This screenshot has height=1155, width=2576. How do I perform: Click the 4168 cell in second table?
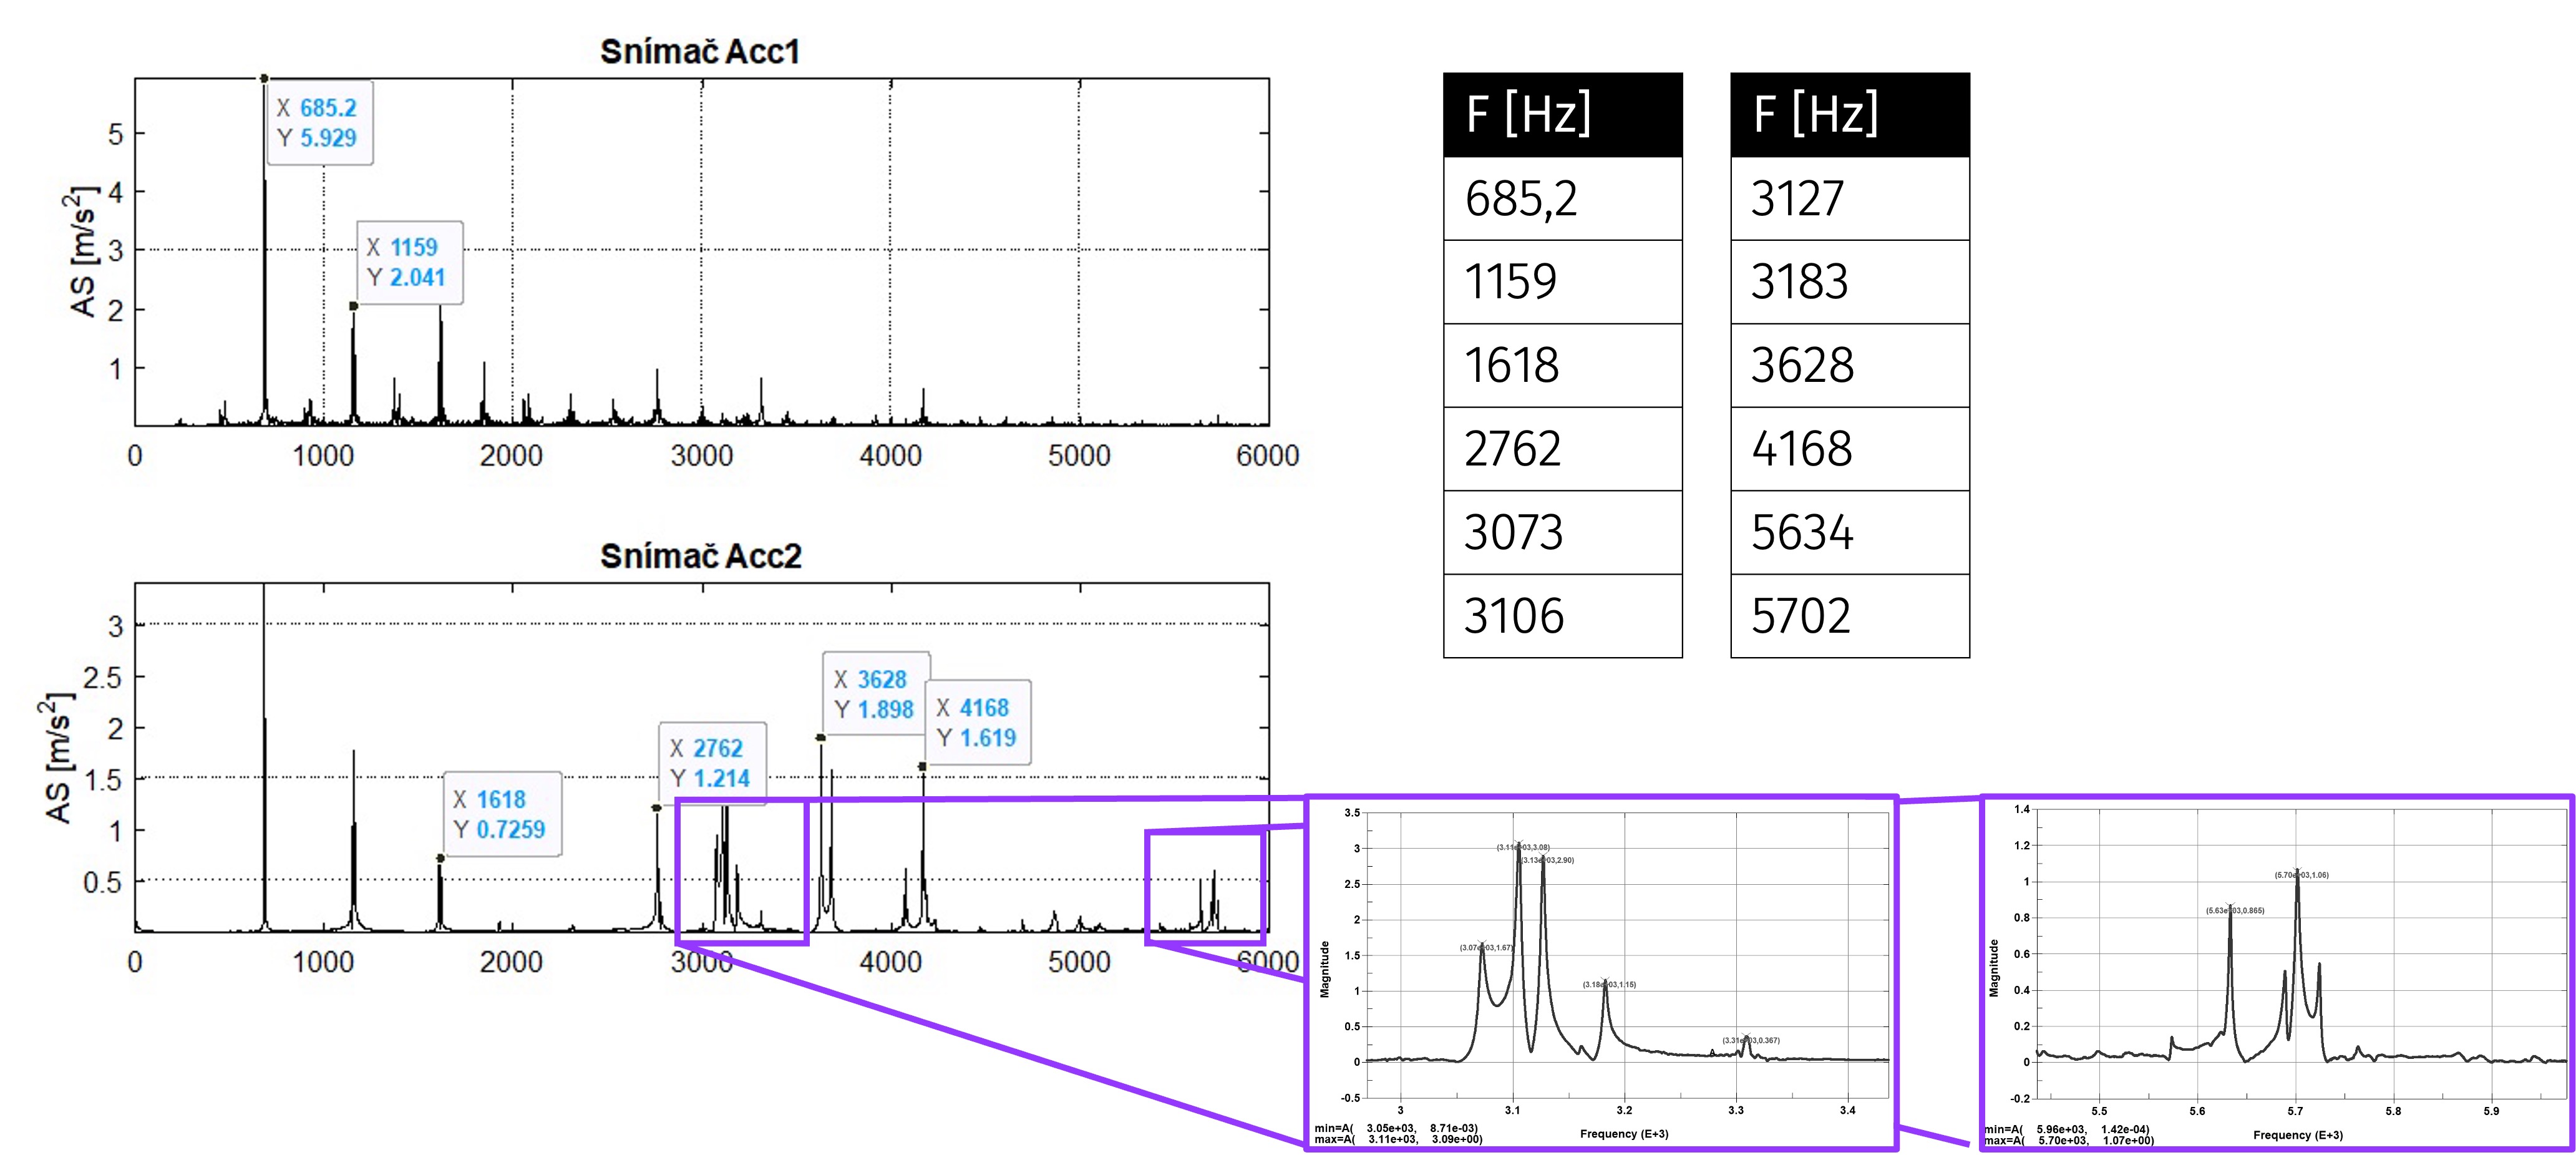(1849, 449)
